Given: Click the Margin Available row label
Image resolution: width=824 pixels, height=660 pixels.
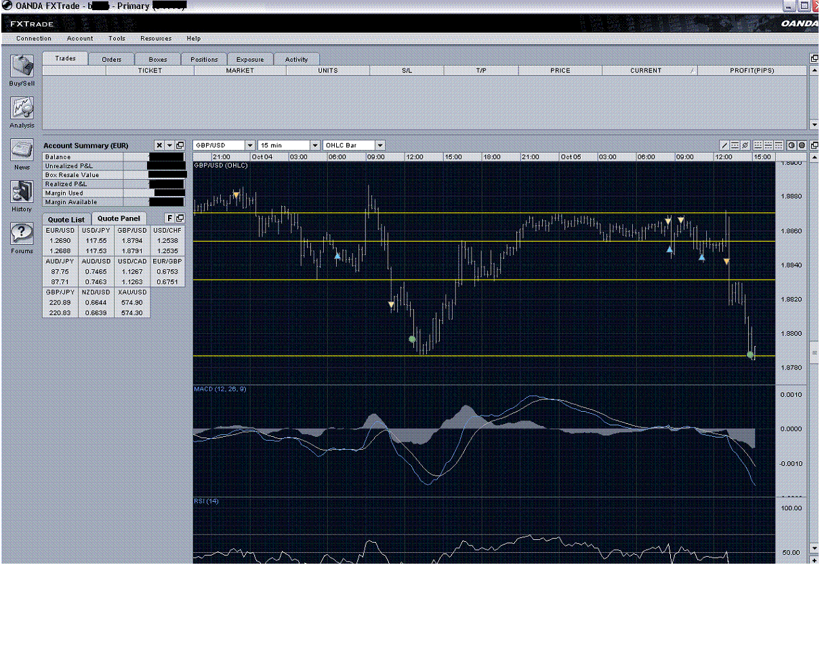Looking at the screenshot, I should click(71, 202).
